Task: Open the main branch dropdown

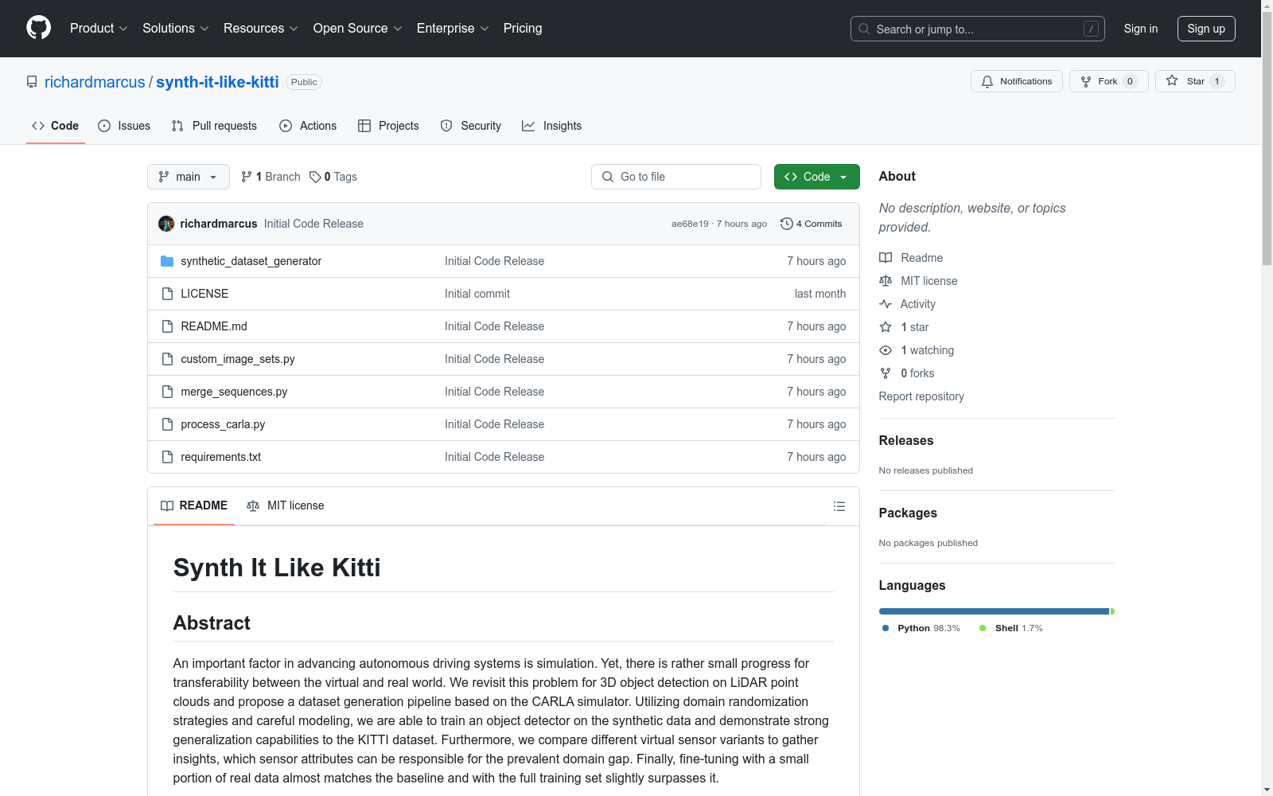Action: pyautogui.click(x=189, y=177)
